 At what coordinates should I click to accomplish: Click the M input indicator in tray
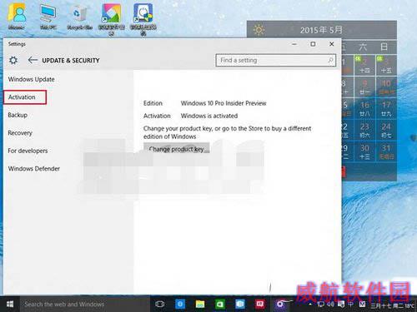362,305
